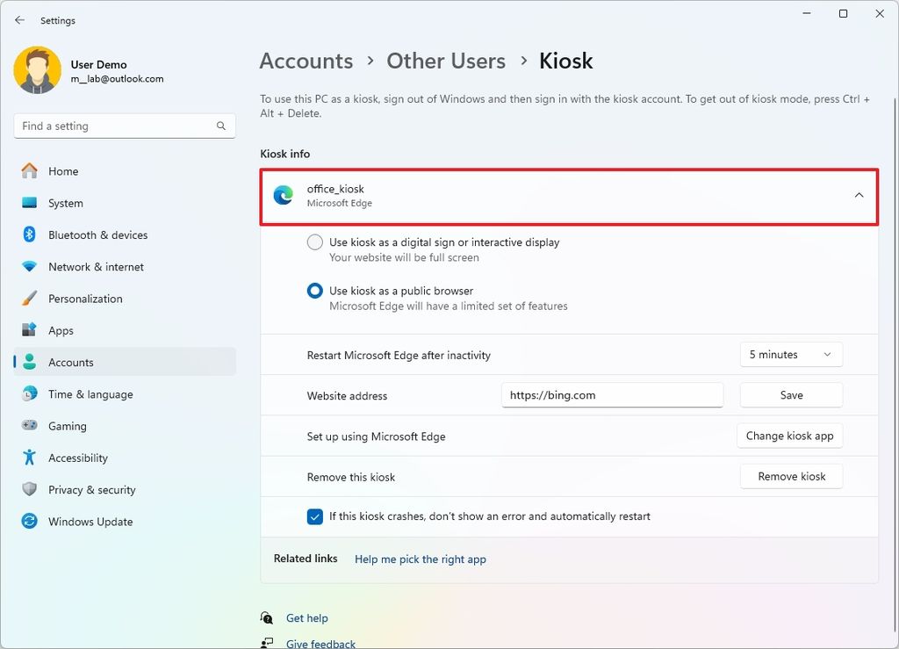The width and height of the screenshot is (899, 649).
Task: Click the User Demo avatar picture
Action: 37,70
